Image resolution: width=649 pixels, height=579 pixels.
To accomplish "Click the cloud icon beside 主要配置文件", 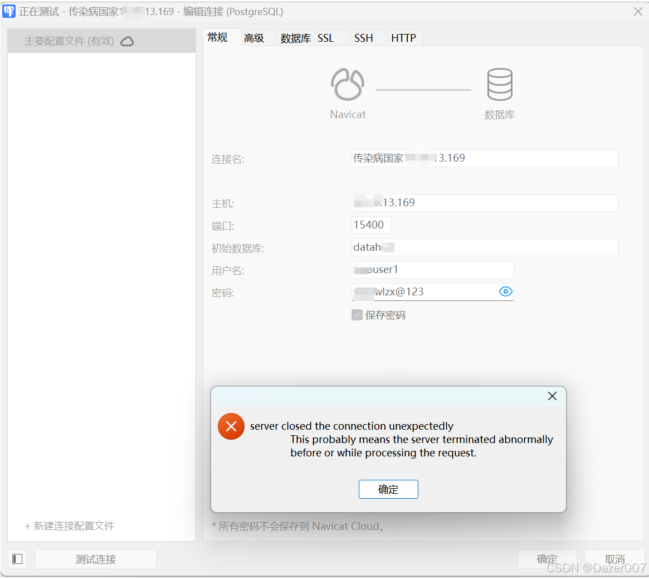I will coord(127,41).
